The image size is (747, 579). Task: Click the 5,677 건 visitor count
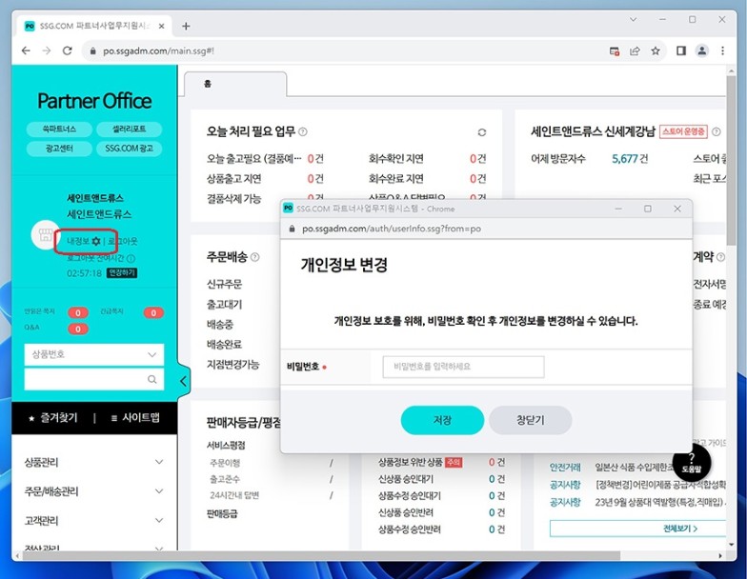point(630,158)
